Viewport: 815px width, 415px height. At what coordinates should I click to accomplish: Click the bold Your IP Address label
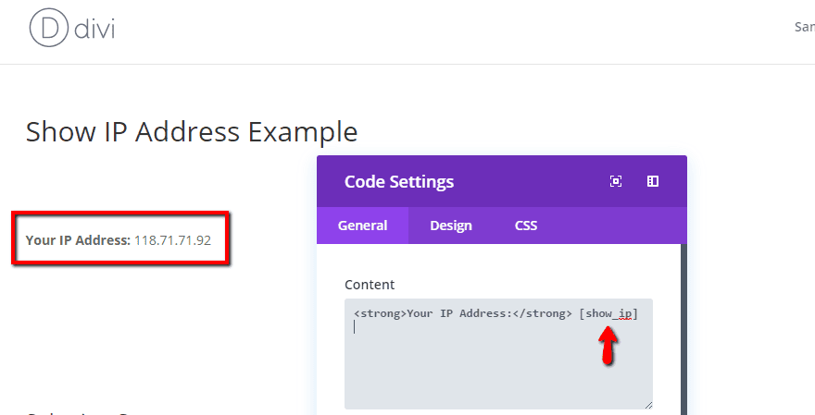[x=78, y=240]
